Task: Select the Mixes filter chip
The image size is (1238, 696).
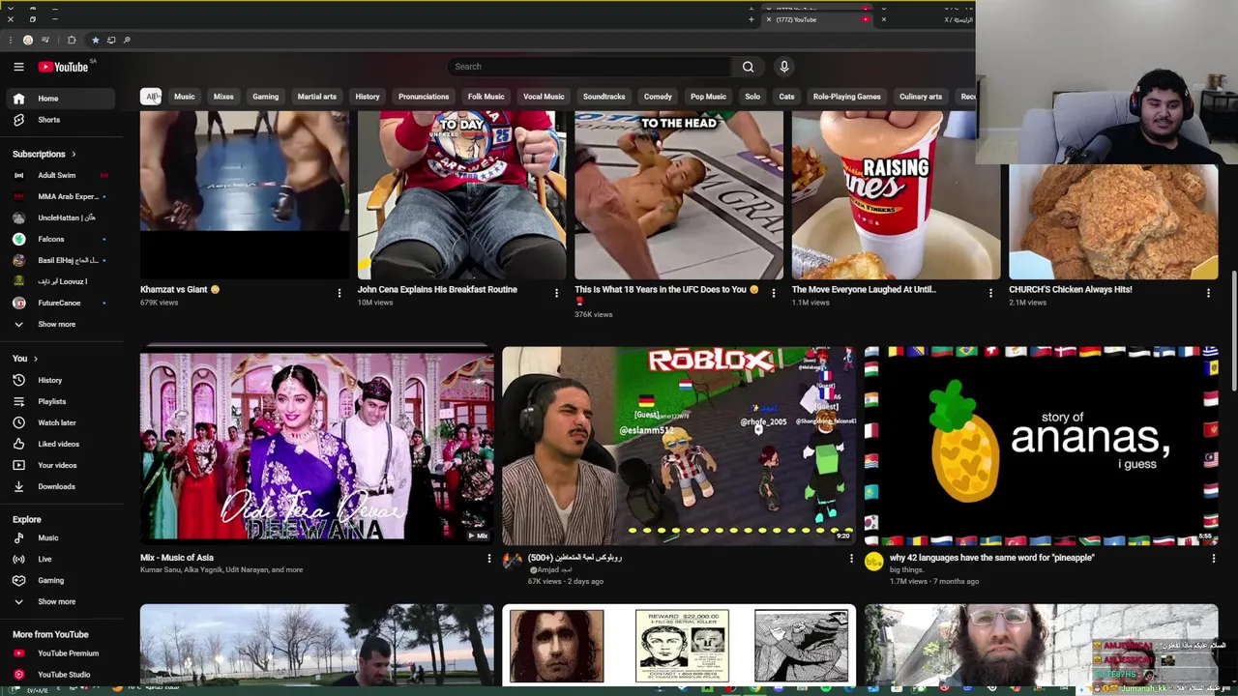Action: 223,97
